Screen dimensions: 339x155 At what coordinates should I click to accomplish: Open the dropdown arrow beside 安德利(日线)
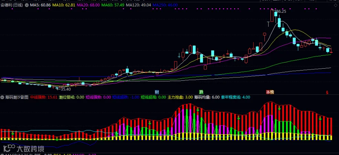point(27,5)
